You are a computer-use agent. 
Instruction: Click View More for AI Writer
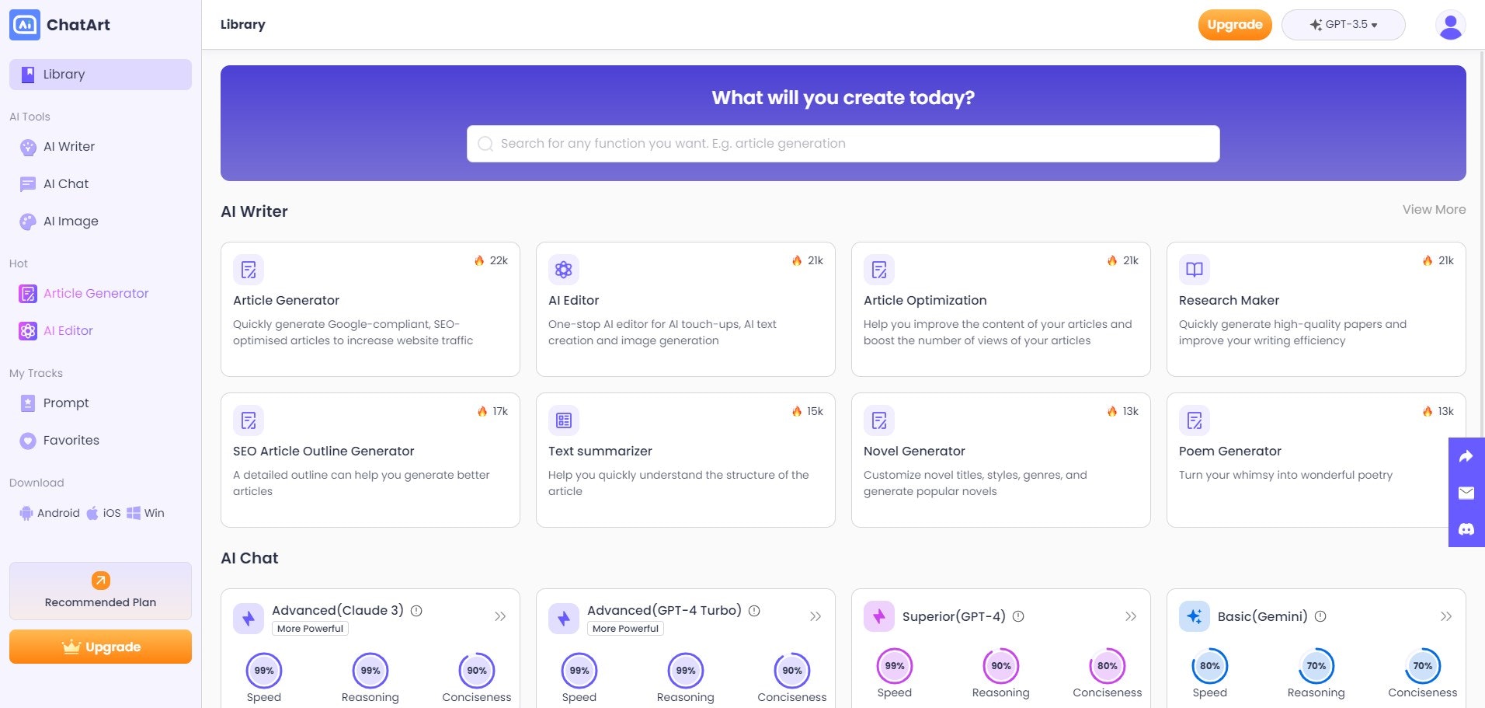click(1434, 210)
